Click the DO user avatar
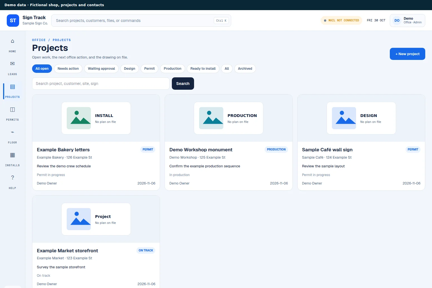Viewport: 432px width, 288px height. [397, 21]
